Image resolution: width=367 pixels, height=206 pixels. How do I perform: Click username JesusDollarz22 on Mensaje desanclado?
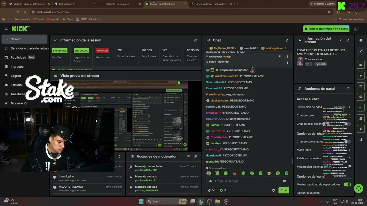[x=148, y=170]
